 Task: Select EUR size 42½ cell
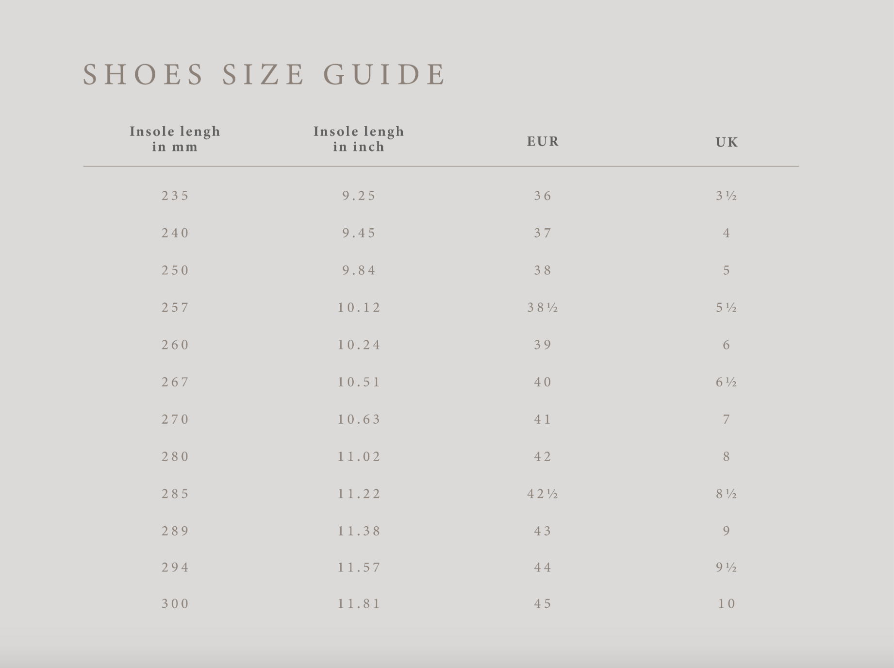tap(543, 494)
